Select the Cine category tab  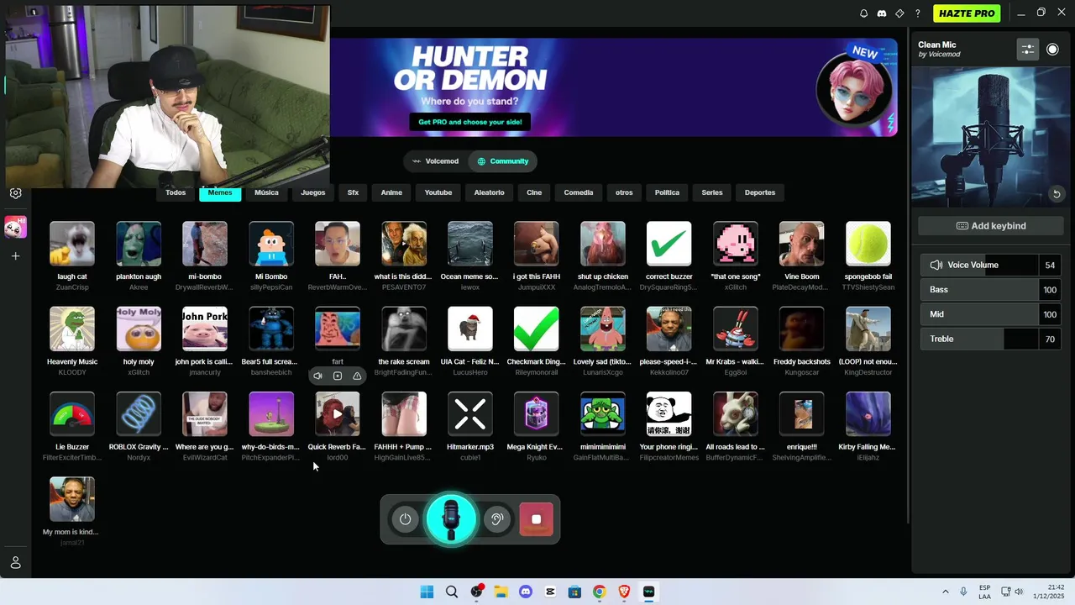coord(534,192)
